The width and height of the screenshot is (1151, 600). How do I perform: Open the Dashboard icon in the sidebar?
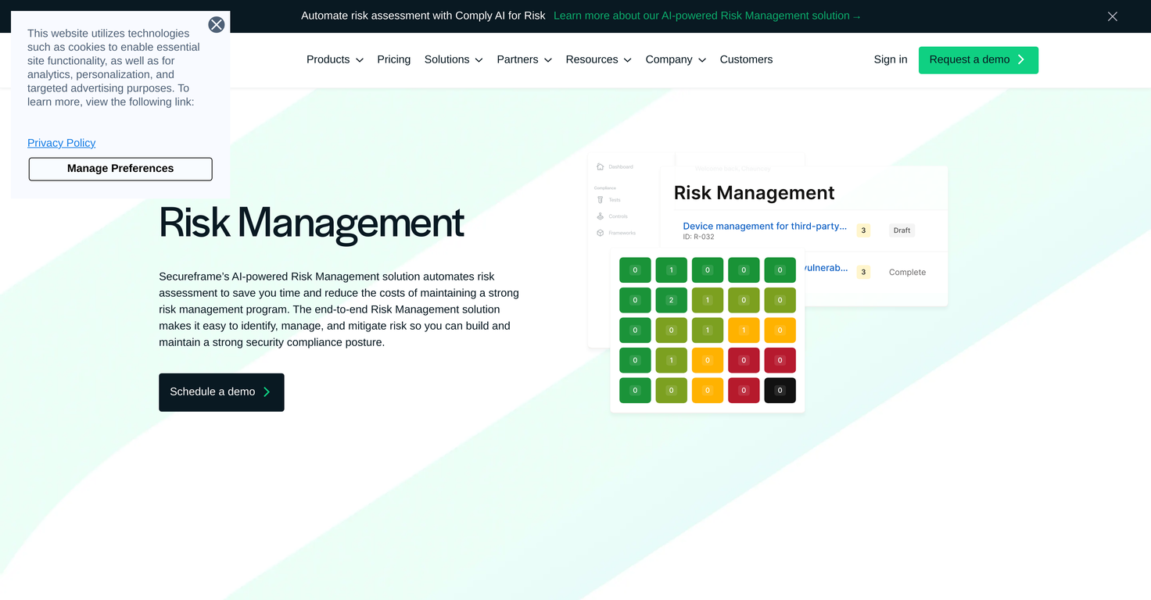601,166
